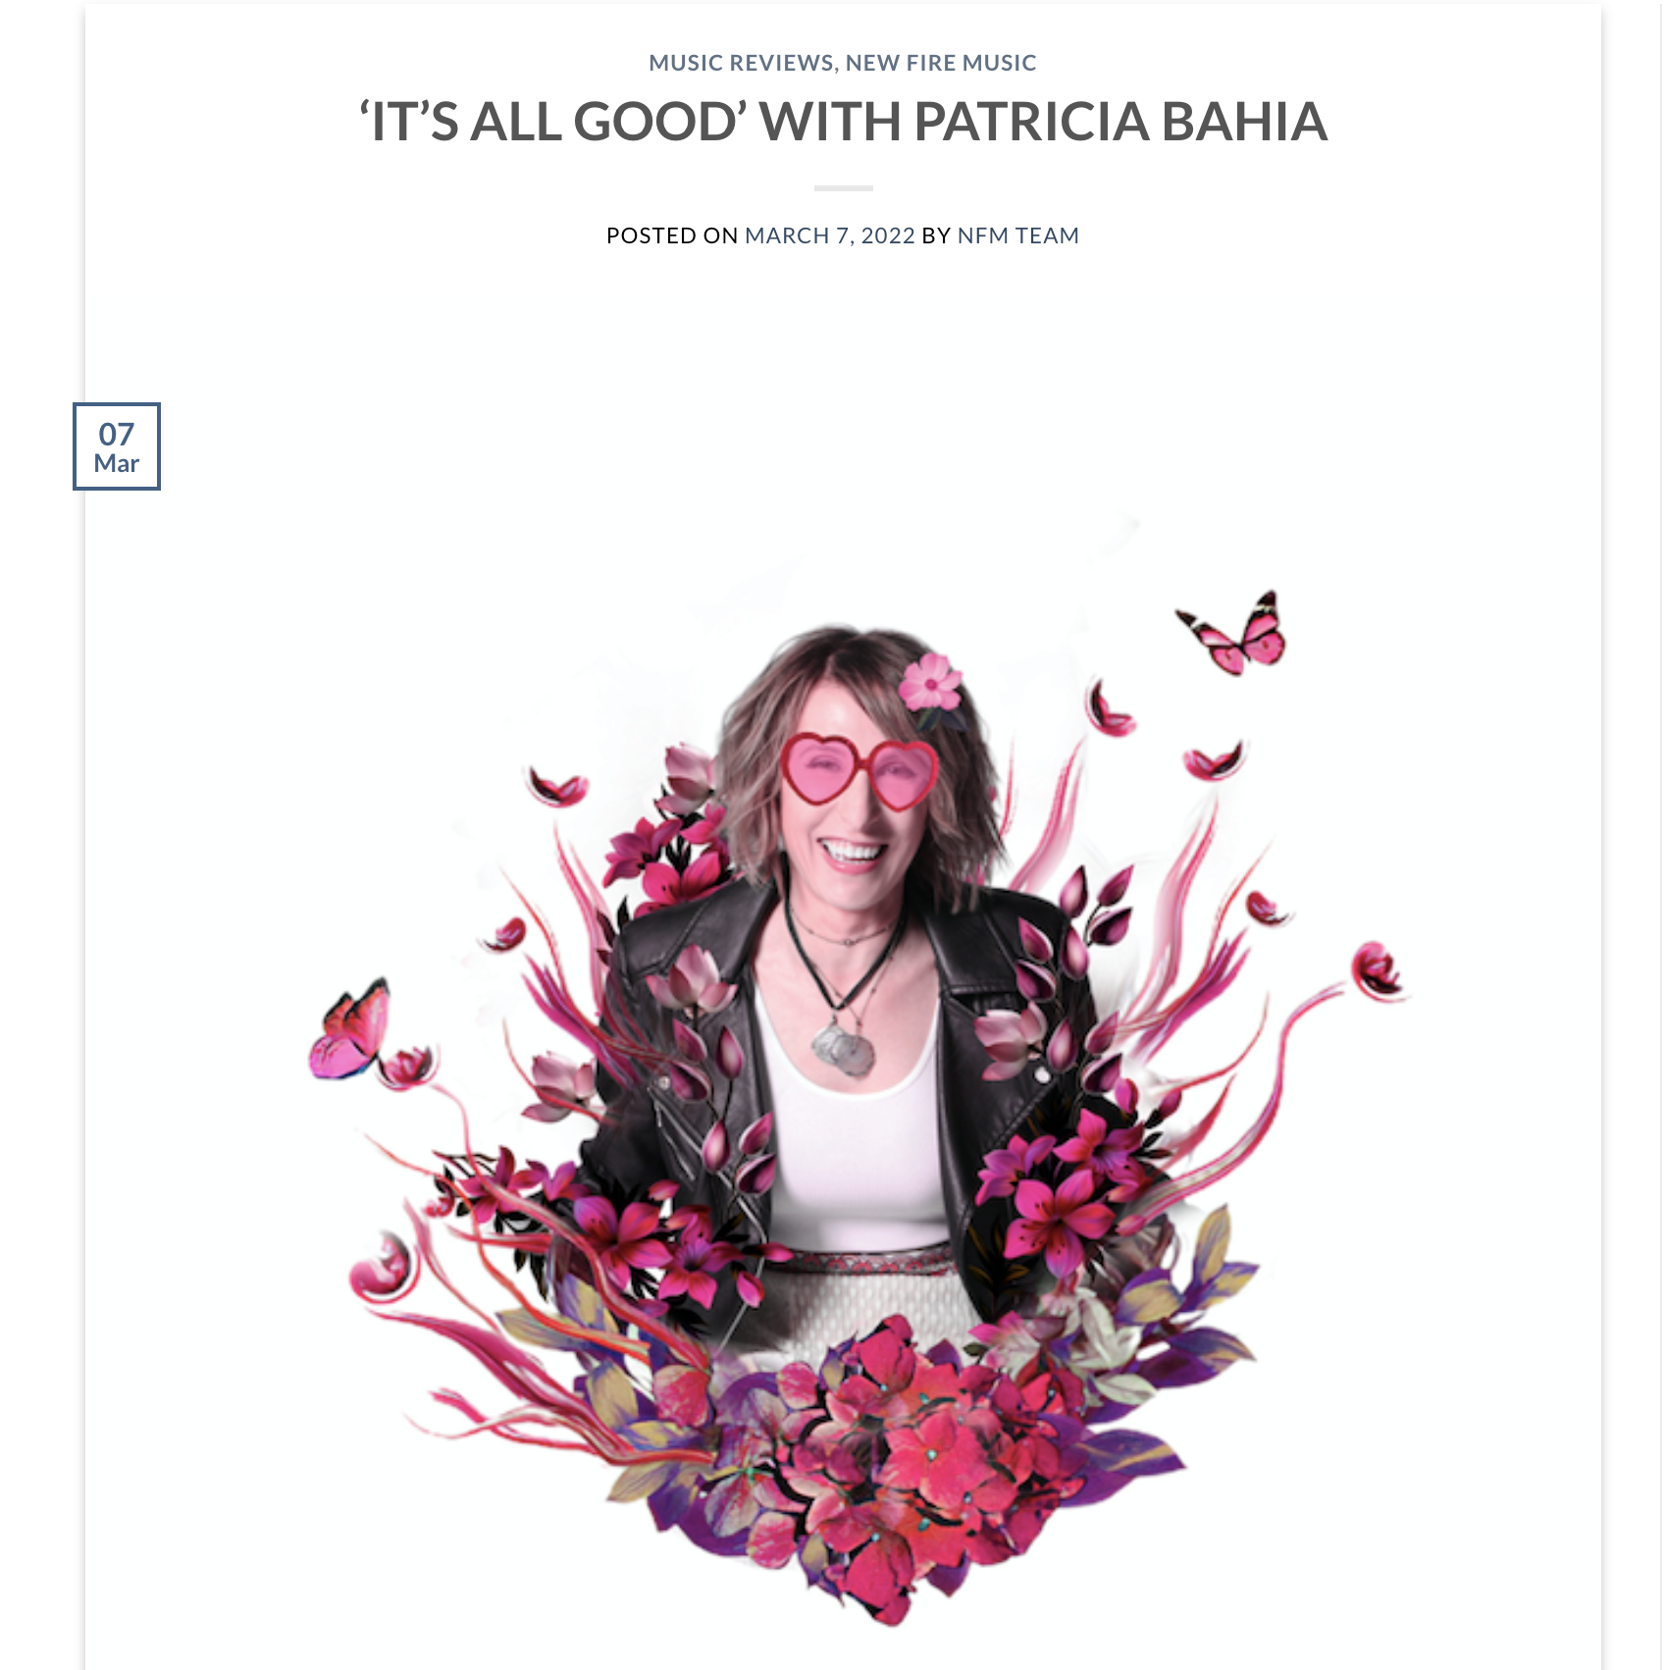The height and width of the screenshot is (1670, 1666).
Task: Click 'PATRICIA BAHIA' in the headline
Action: 1120,122
